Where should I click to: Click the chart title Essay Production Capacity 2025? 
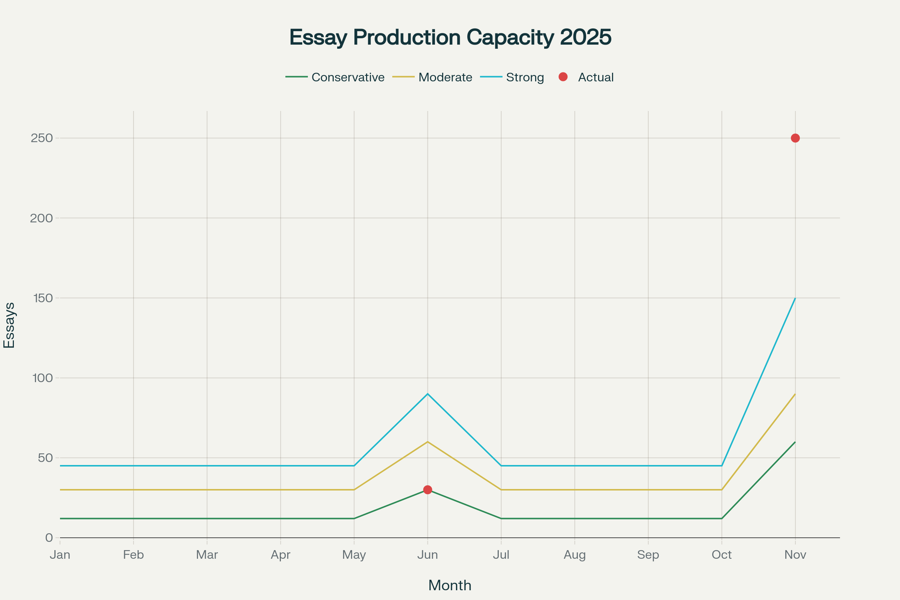450,37
